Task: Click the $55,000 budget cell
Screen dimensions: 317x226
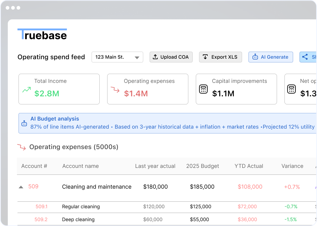Action: (200, 220)
